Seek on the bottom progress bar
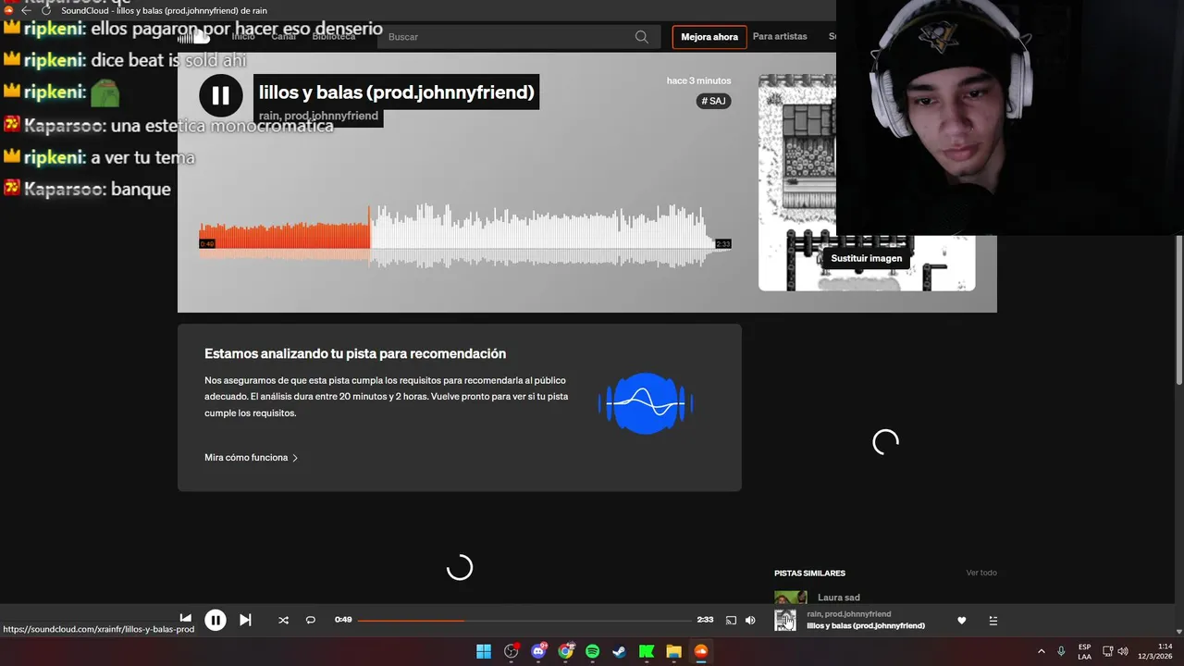The width and height of the screenshot is (1184, 666). [524, 620]
